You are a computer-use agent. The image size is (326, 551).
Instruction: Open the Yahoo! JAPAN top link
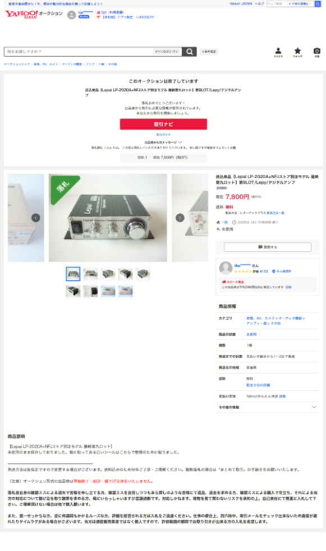click(x=241, y=4)
